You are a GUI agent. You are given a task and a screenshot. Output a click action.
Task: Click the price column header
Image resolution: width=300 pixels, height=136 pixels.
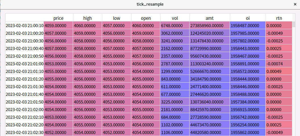pyautogui.click(x=58, y=18)
